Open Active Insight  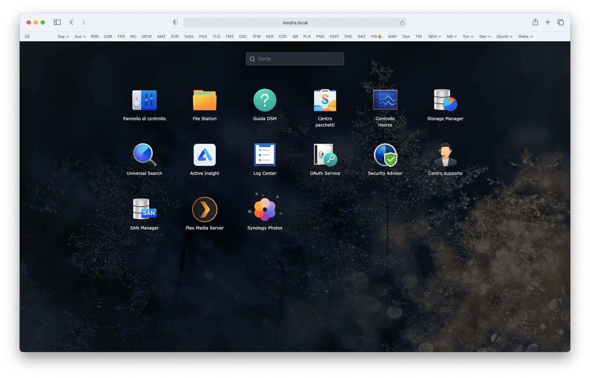point(205,155)
